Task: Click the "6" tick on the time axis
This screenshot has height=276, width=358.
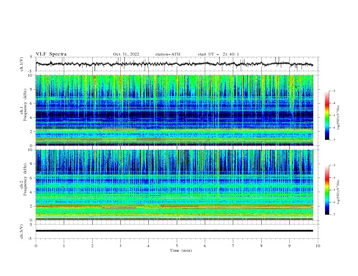Action: click(x=205, y=246)
